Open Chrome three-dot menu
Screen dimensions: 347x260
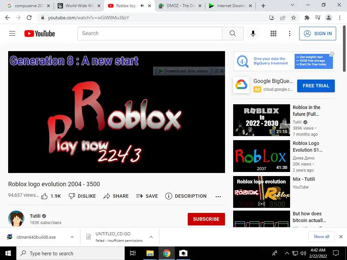tap(340, 18)
